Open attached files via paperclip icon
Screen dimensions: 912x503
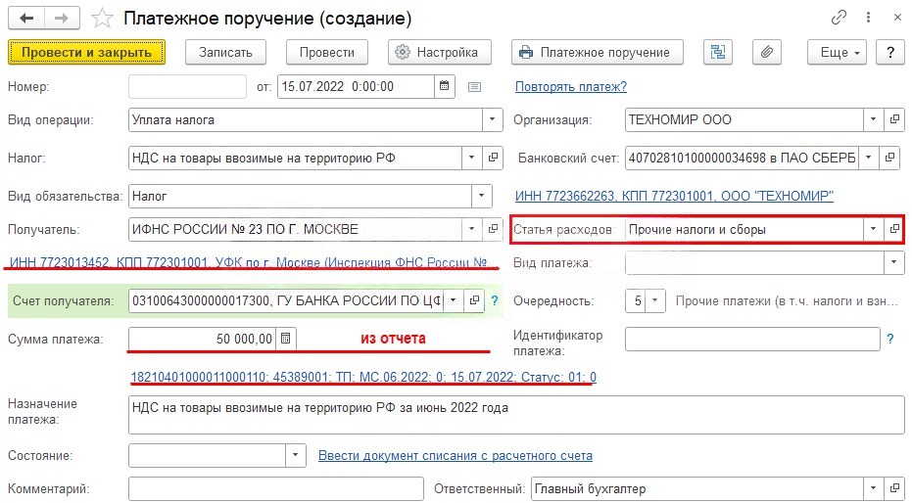767,52
